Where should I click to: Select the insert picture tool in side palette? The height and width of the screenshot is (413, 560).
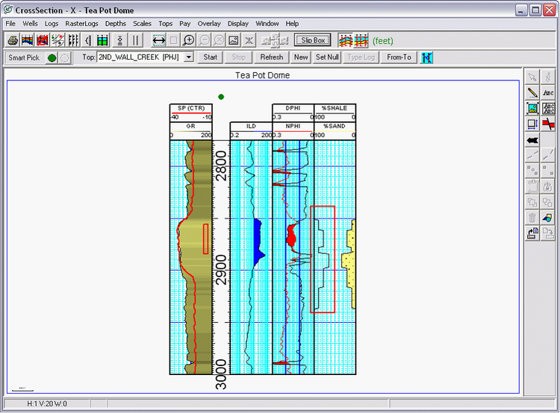click(532, 108)
